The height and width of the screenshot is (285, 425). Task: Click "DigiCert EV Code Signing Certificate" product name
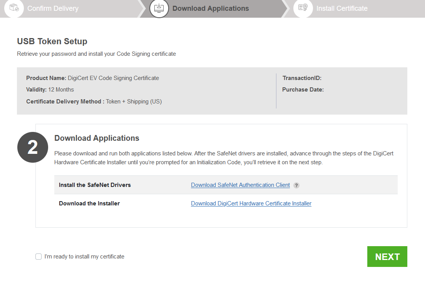113,78
